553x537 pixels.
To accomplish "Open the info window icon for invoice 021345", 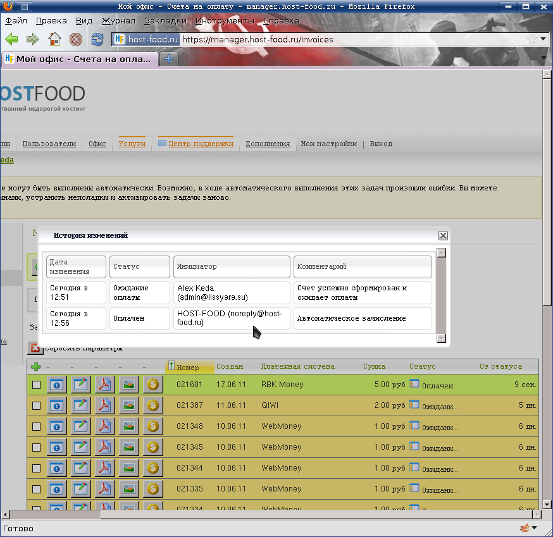I will click(x=57, y=447).
